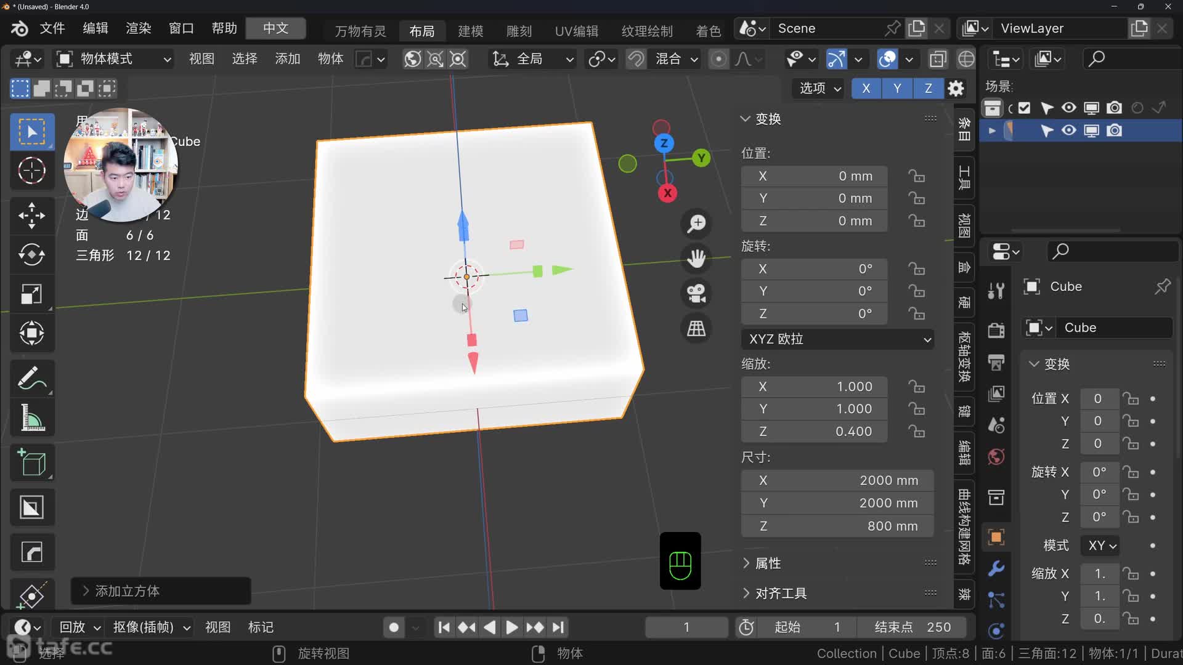Select the Measure ruler tool

click(x=31, y=418)
